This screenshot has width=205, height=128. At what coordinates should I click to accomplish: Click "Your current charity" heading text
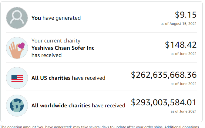56,41
